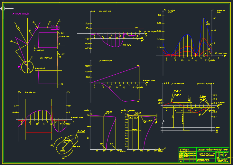
Task: Select the dark red horizontal line in the top center graph
Action: tap(117, 29)
